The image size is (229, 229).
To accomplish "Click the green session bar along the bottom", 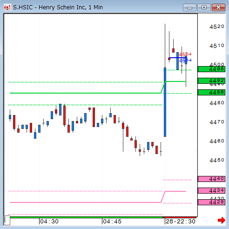I will [87, 217].
